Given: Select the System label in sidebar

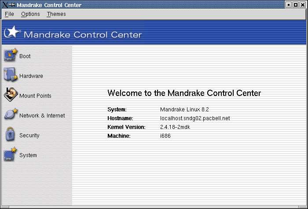Looking at the screenshot, I should point(28,155).
